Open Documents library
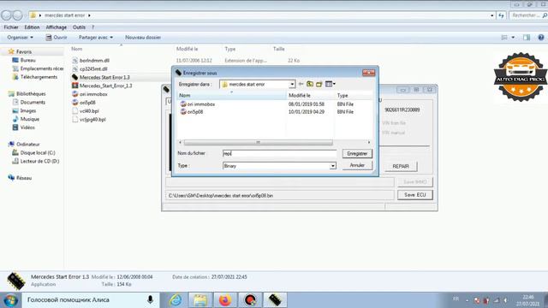This screenshot has width=548, height=308. pos(33,102)
